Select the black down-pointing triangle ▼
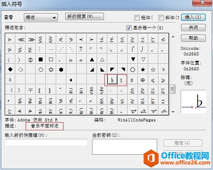 [x=133, y=59]
